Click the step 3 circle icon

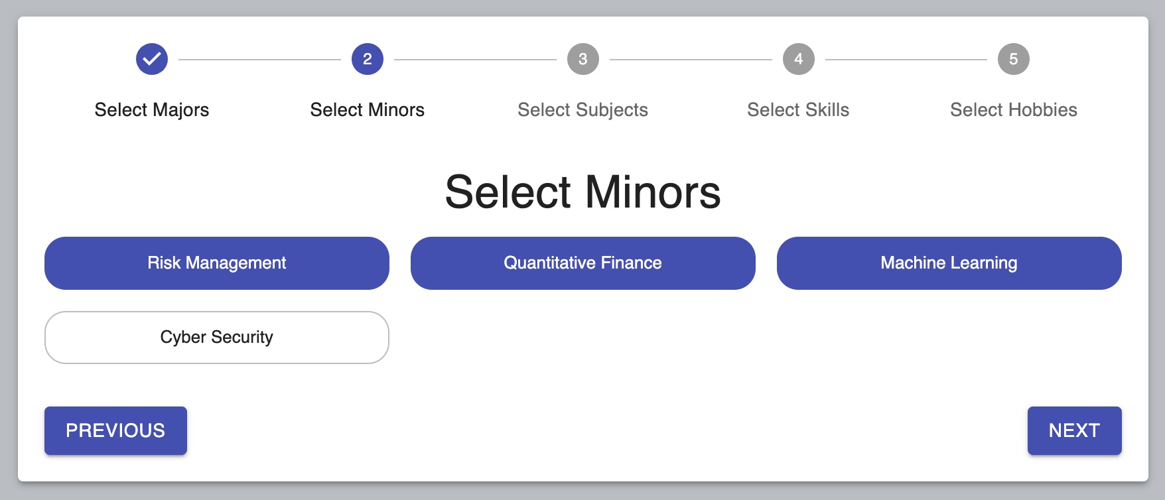coord(583,59)
